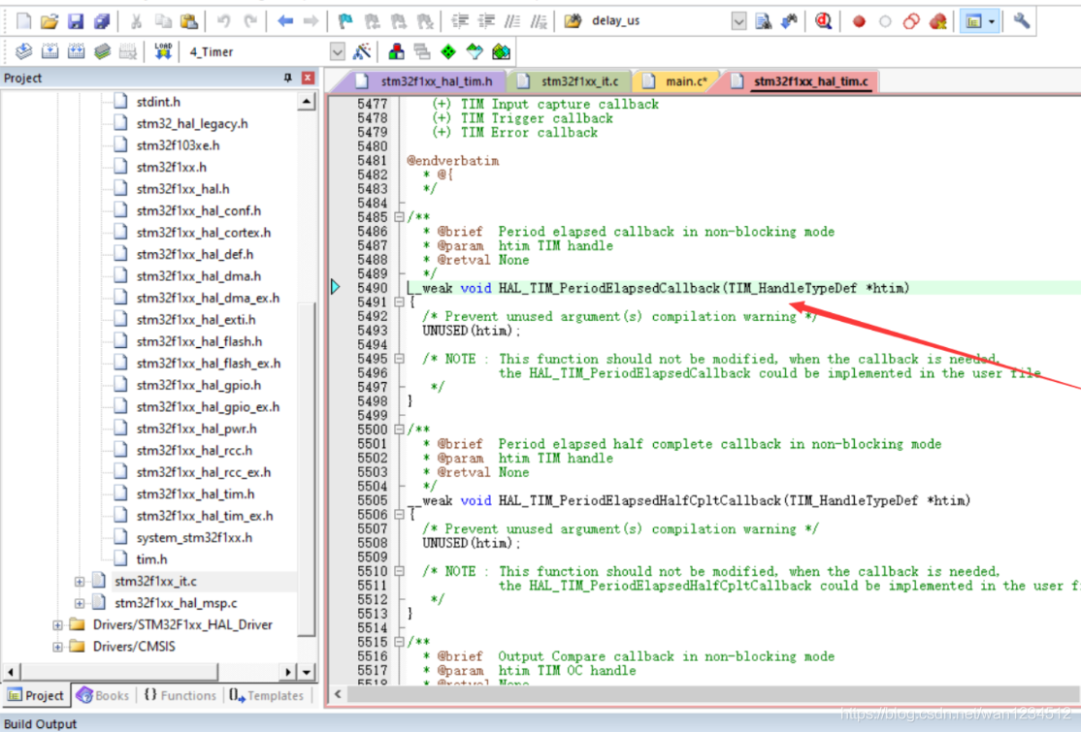Expand the Drivers/CMSIS folder
This screenshot has width=1081, height=732.
(x=58, y=647)
